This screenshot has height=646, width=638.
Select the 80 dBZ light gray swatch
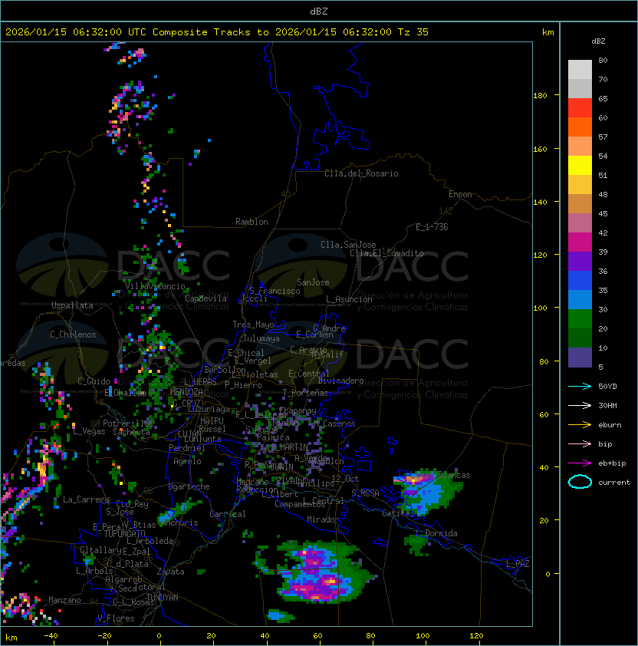click(580, 69)
